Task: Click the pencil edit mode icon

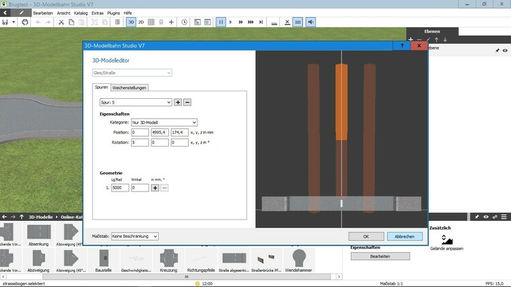Action: click(22, 13)
